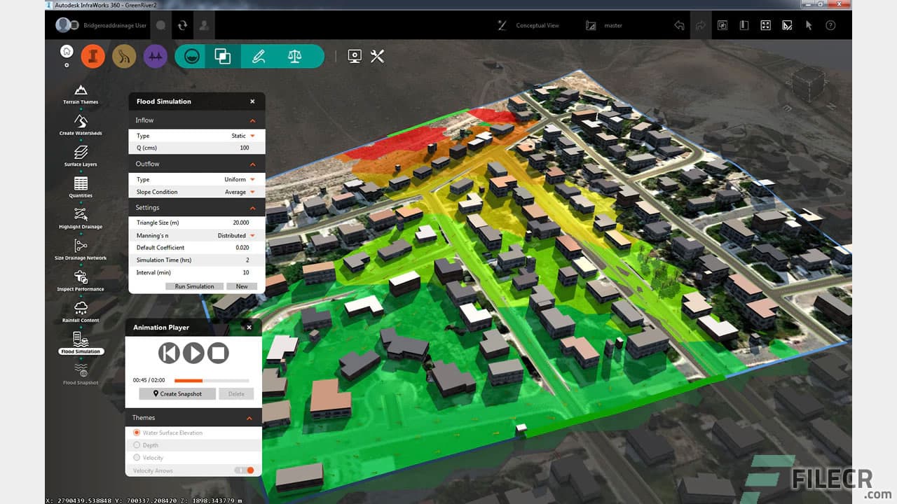The height and width of the screenshot is (504, 897).
Task: Switch to the Conceptual View
Action: tap(540, 25)
